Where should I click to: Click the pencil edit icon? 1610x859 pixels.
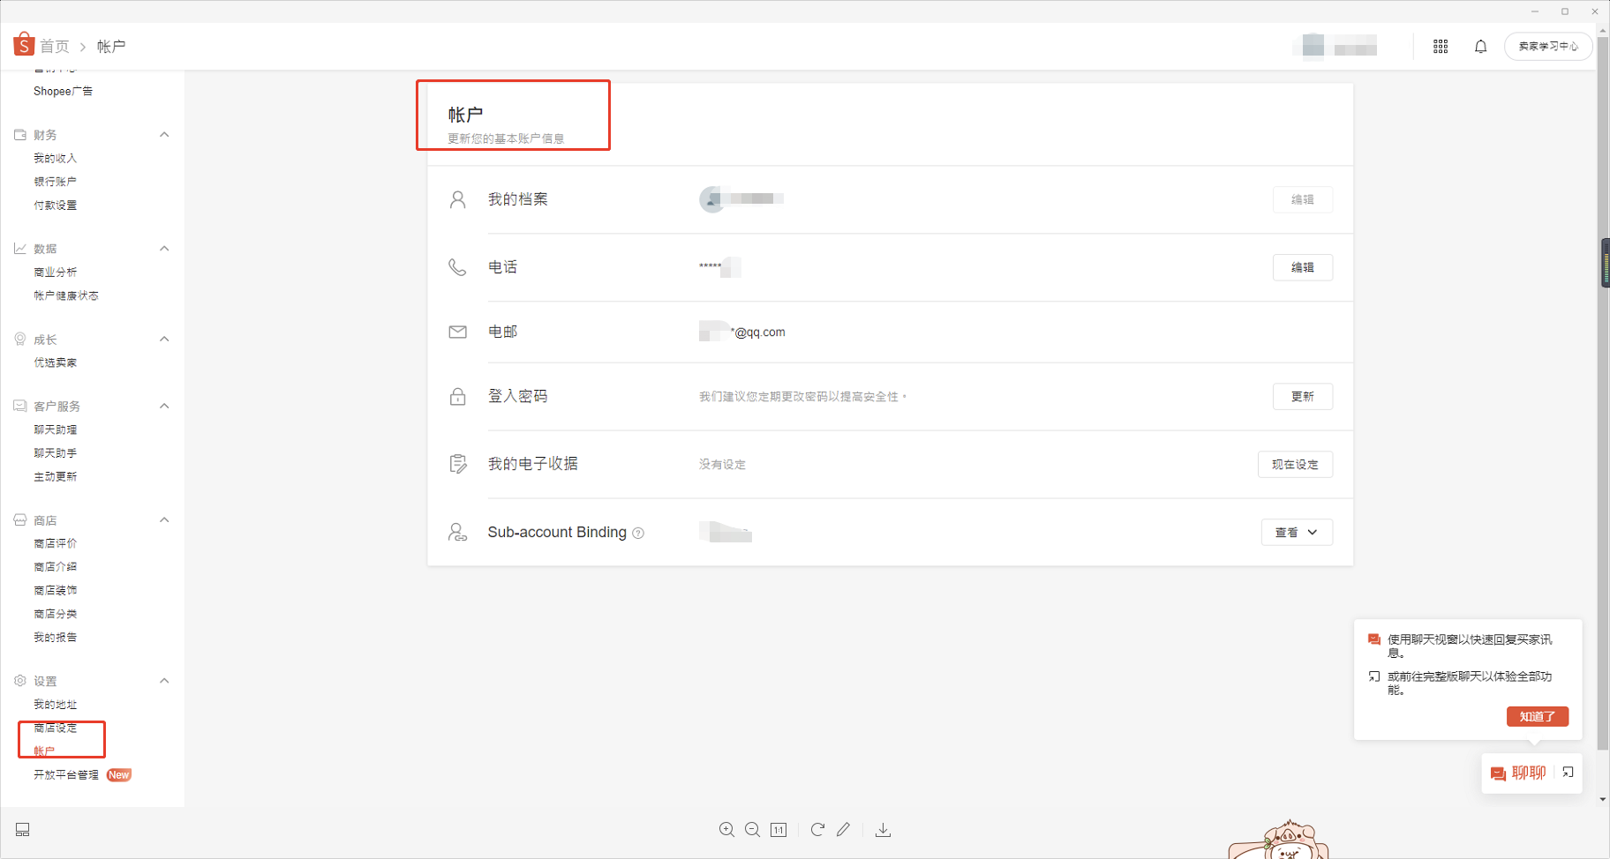click(x=844, y=830)
